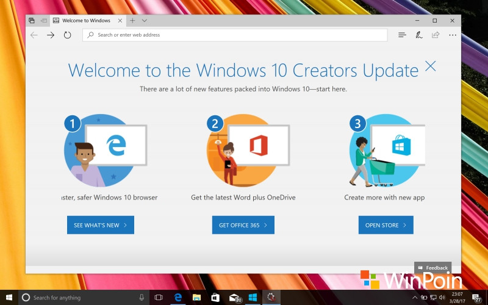Go back to previous page
The width and height of the screenshot is (488, 305).
[x=34, y=35]
